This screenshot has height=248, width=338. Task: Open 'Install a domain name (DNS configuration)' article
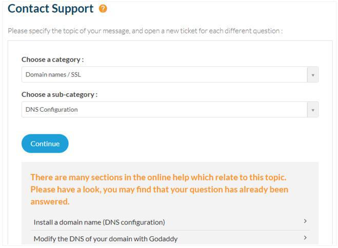pyautogui.click(x=99, y=222)
